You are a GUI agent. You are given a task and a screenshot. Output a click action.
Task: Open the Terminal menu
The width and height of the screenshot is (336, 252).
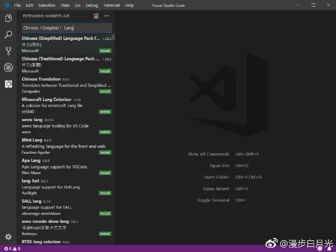pyautogui.click(x=112, y=5)
